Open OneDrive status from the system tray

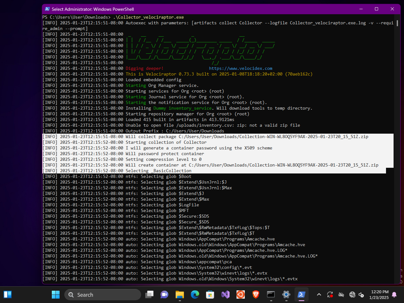[341, 294]
